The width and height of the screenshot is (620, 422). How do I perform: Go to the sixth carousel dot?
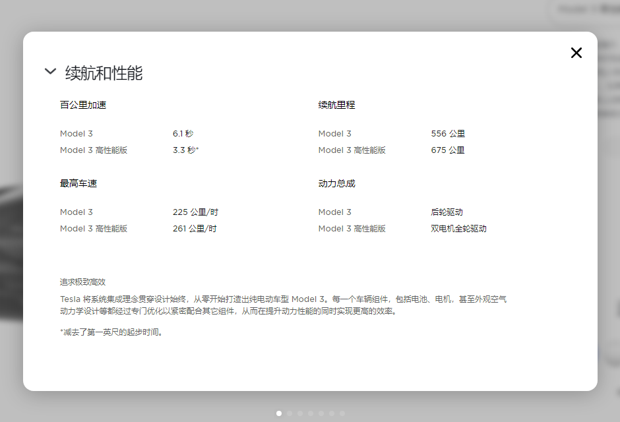click(x=332, y=413)
